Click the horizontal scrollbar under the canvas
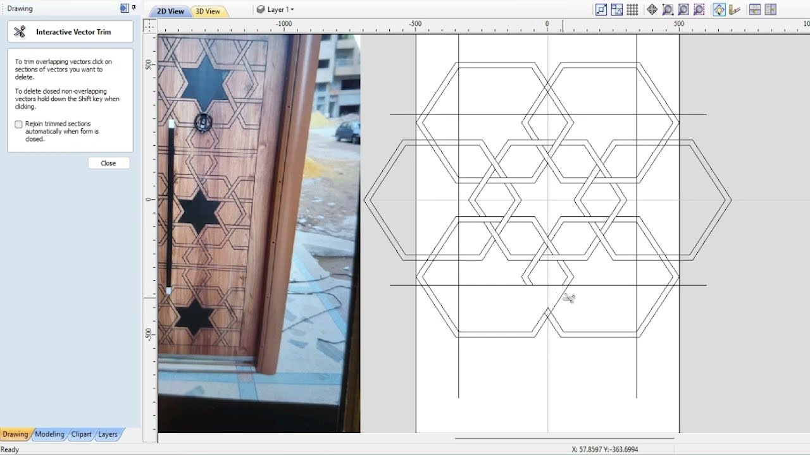Image resolution: width=810 pixels, height=455 pixels. coord(564,437)
